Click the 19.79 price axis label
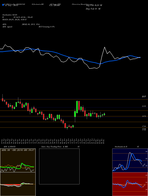This screenshot has height=196, width=148. [x=144, y=116]
